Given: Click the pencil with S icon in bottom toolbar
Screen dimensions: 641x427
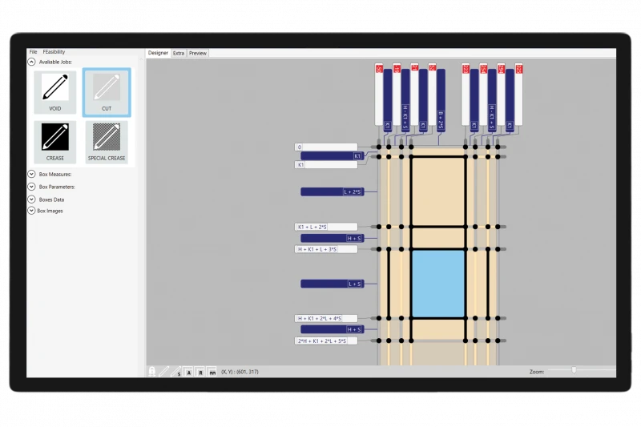Looking at the screenshot, I should pyautogui.click(x=177, y=372).
